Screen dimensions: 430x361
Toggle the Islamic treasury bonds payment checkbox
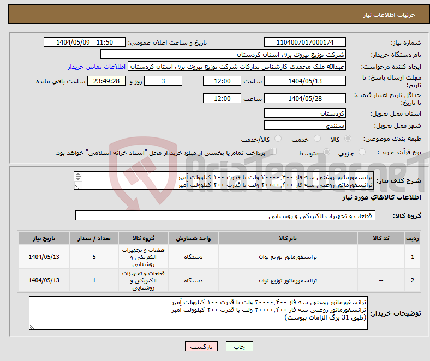[273, 152]
